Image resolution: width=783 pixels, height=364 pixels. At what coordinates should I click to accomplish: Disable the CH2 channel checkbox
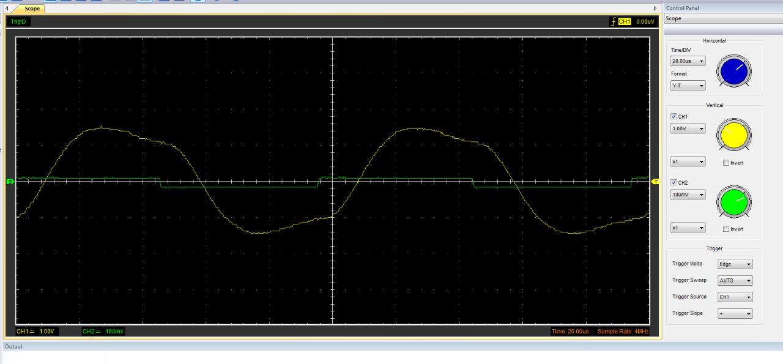tap(674, 182)
